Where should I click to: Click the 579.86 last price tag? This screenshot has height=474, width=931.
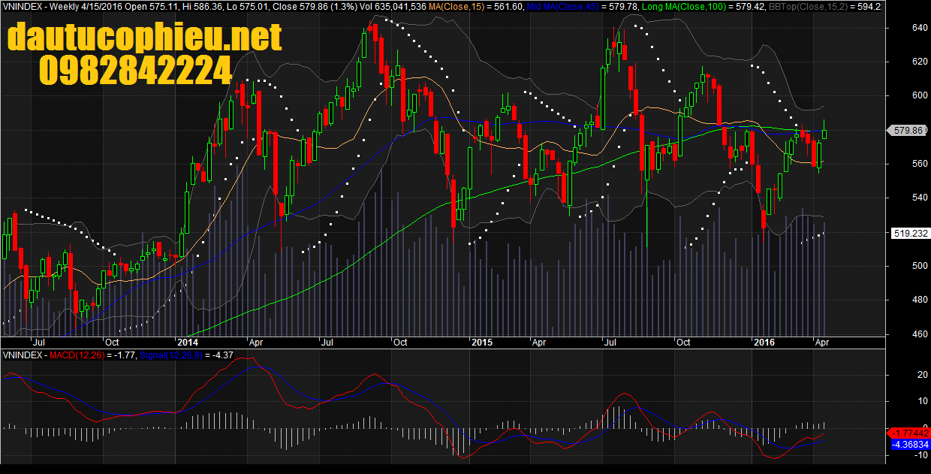(x=908, y=130)
